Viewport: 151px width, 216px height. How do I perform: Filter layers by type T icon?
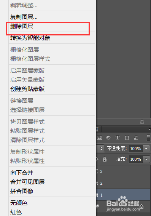point(118,138)
